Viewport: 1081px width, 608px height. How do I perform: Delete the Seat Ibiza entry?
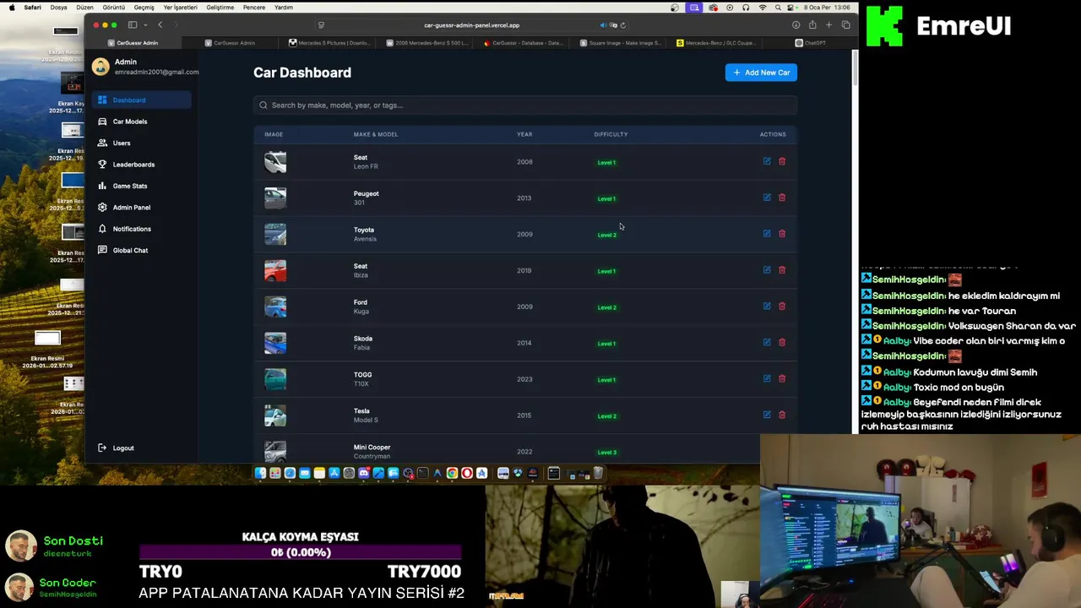782,270
